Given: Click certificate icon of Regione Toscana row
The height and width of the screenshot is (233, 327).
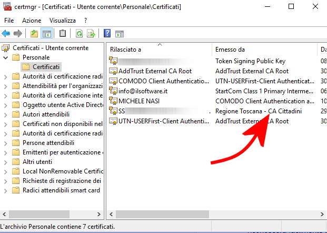Looking at the screenshot, I should (x=113, y=111).
